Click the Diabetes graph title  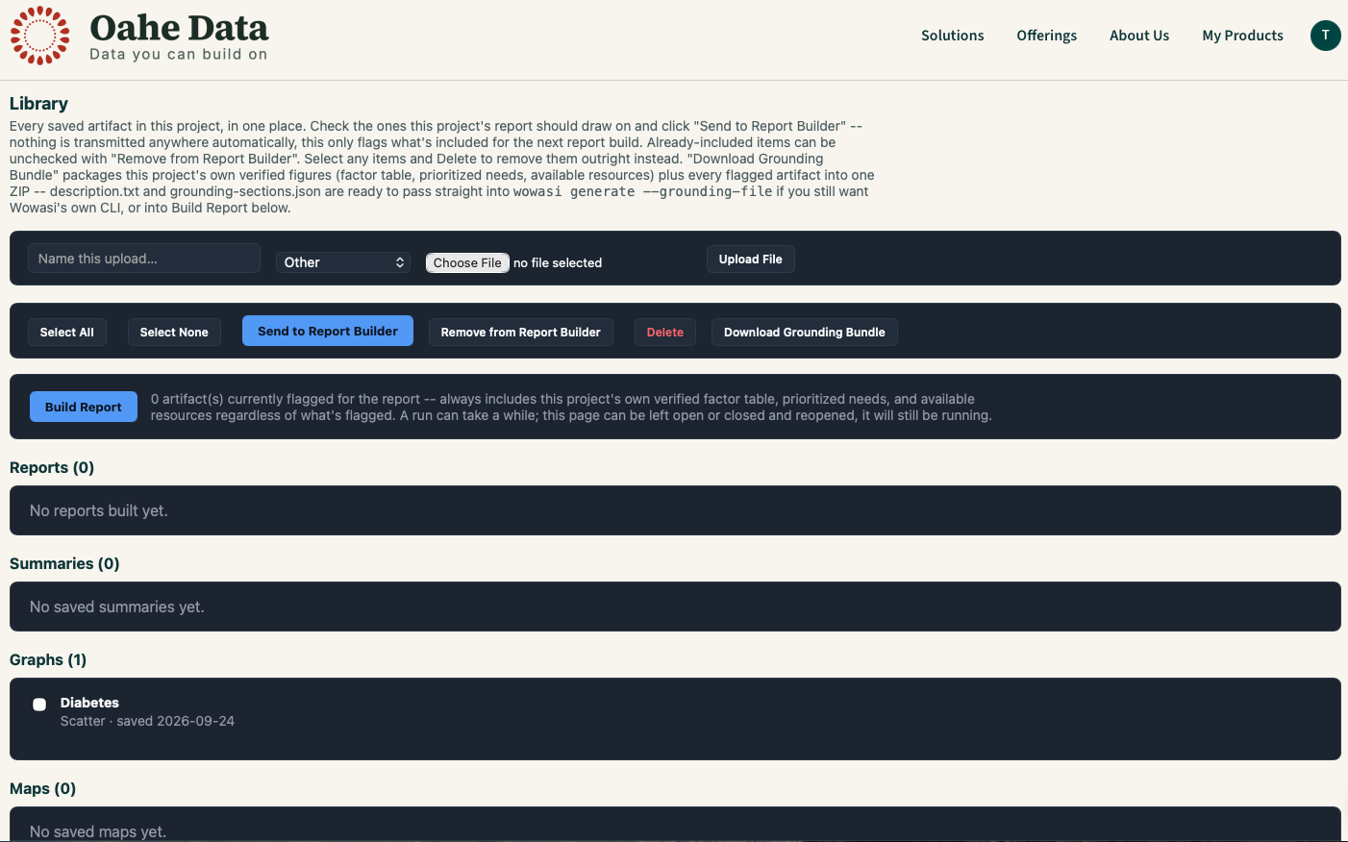[89, 703]
